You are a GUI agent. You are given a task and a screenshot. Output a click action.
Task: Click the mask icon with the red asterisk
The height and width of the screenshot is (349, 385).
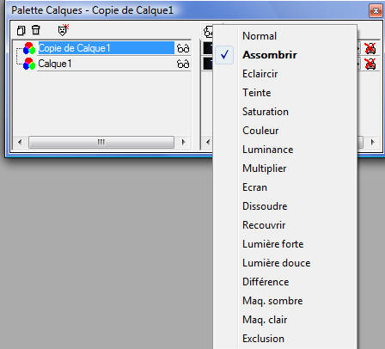point(64,30)
